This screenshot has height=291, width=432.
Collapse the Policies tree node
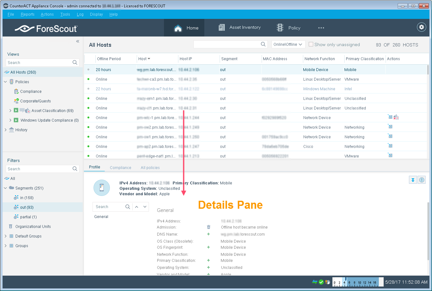5,82
